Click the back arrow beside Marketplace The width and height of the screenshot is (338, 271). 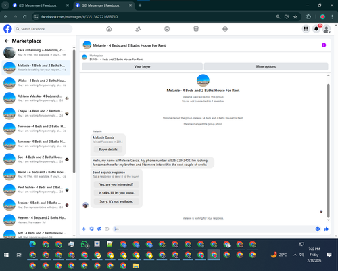coord(7,41)
